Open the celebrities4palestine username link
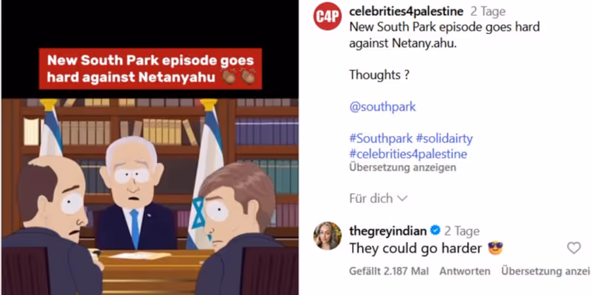Image resolution: width=591 pixels, height=295 pixels. pos(406,12)
